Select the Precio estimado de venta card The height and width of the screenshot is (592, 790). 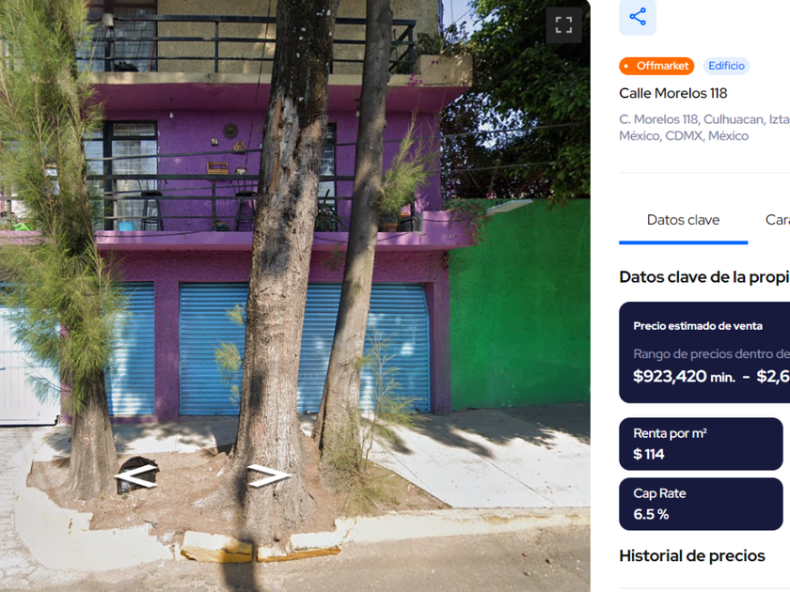[704, 352]
